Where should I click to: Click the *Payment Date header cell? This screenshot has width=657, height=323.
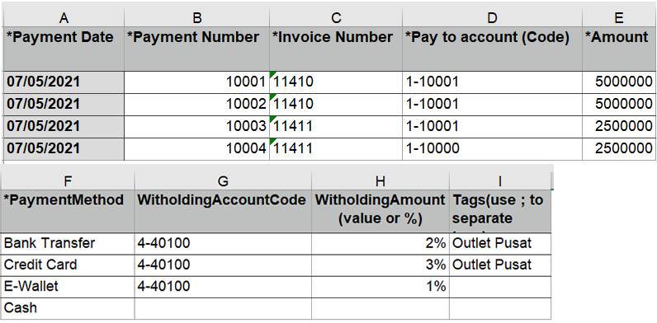point(64,49)
